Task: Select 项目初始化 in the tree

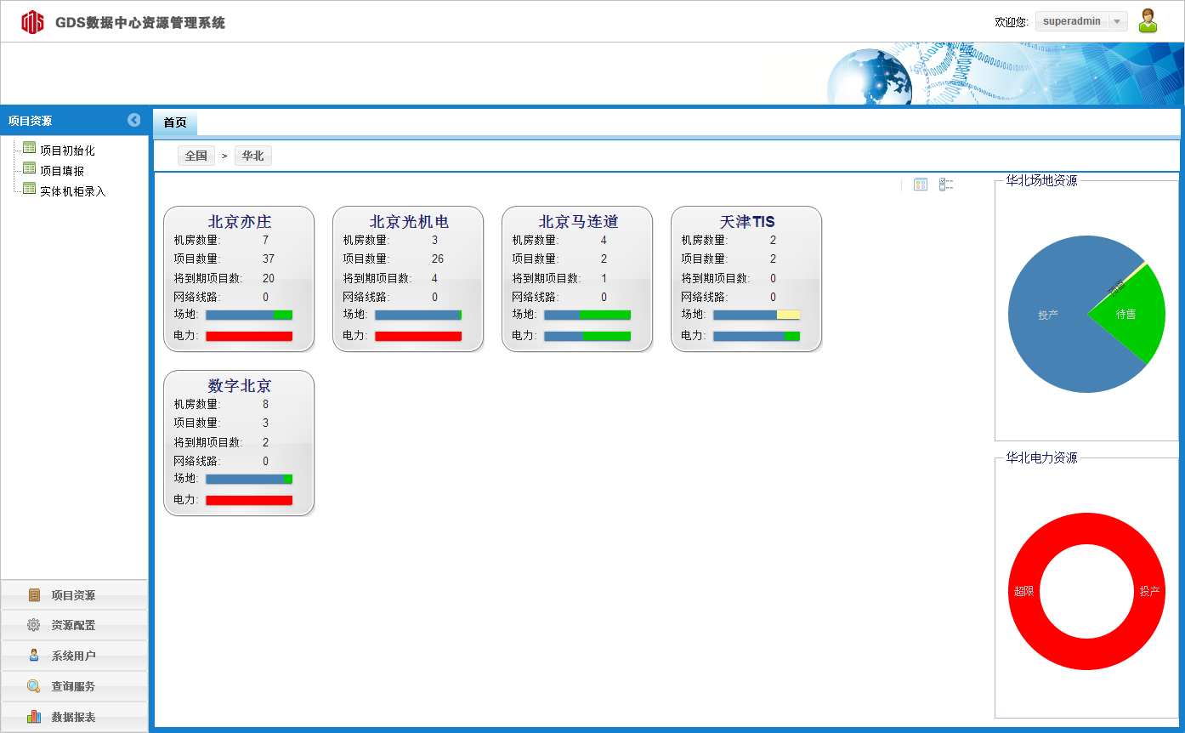Action: point(67,151)
